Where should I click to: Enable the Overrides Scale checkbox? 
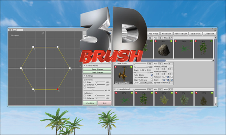point(85,82)
